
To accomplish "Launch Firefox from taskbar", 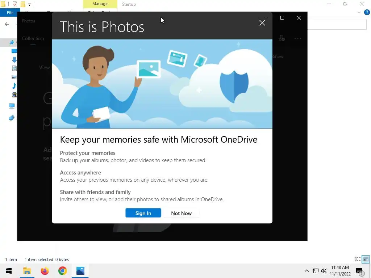I will [45, 271].
